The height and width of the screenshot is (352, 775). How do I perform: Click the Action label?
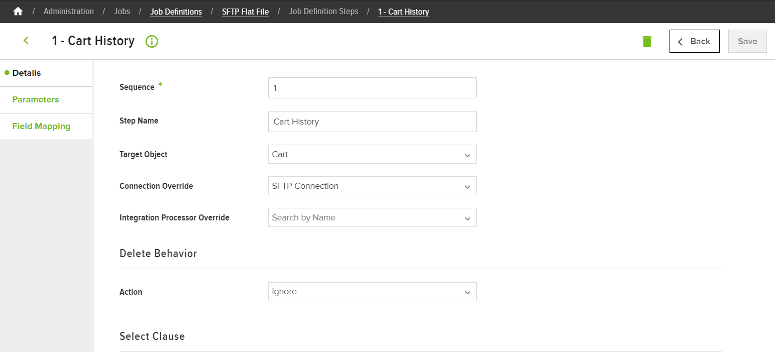131,292
